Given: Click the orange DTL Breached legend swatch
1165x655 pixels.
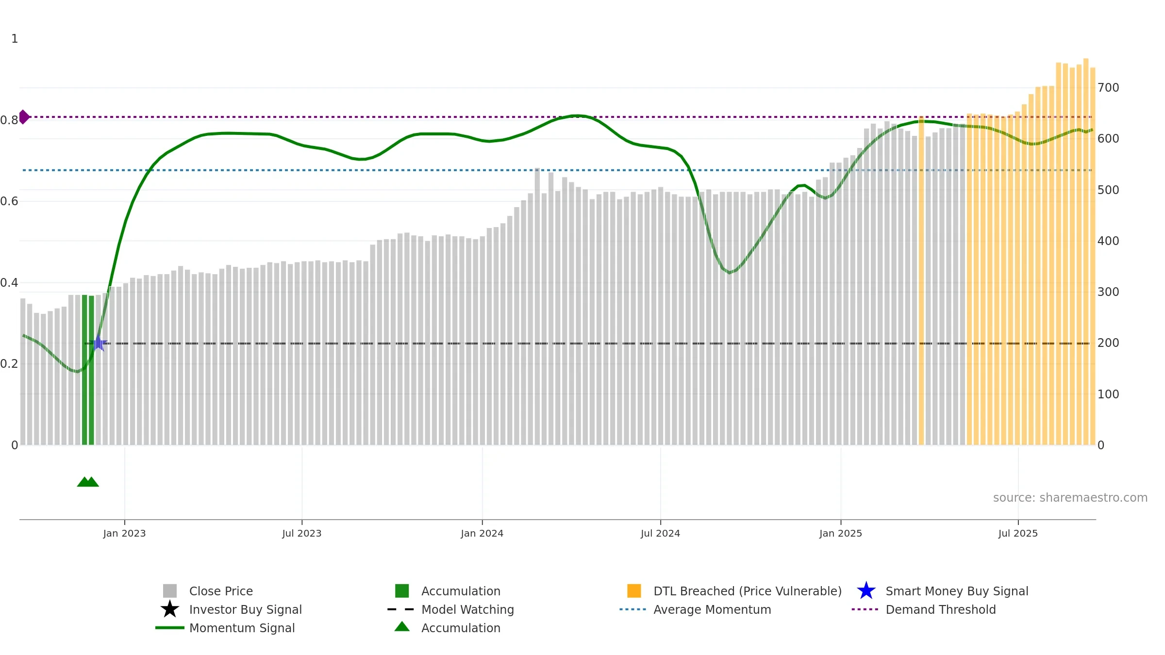Looking at the screenshot, I should pyautogui.click(x=634, y=591).
